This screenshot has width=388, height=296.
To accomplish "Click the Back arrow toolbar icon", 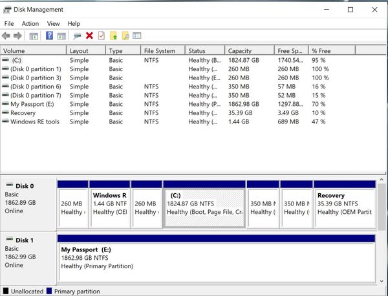I will pyautogui.click(x=6, y=36).
